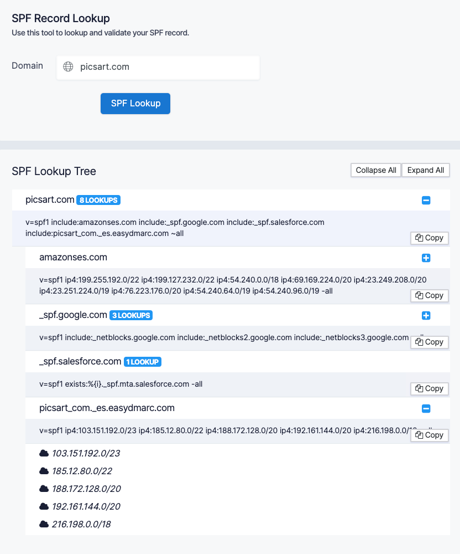Select the picsart_com._es.easydmarc.com tree row
This screenshot has height=554, width=460.
point(238,408)
